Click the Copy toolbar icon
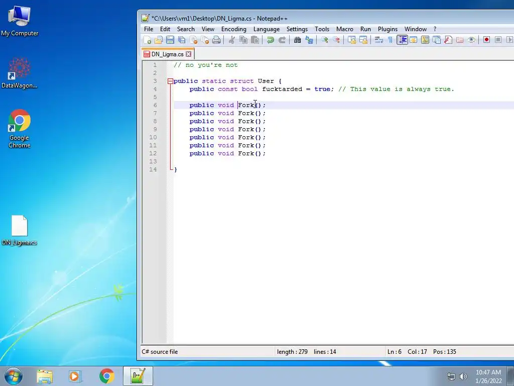Viewport: 514px width, 386px height. 243,40
